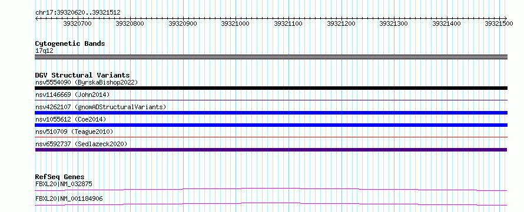Click the 17q12 band label

click(44, 51)
